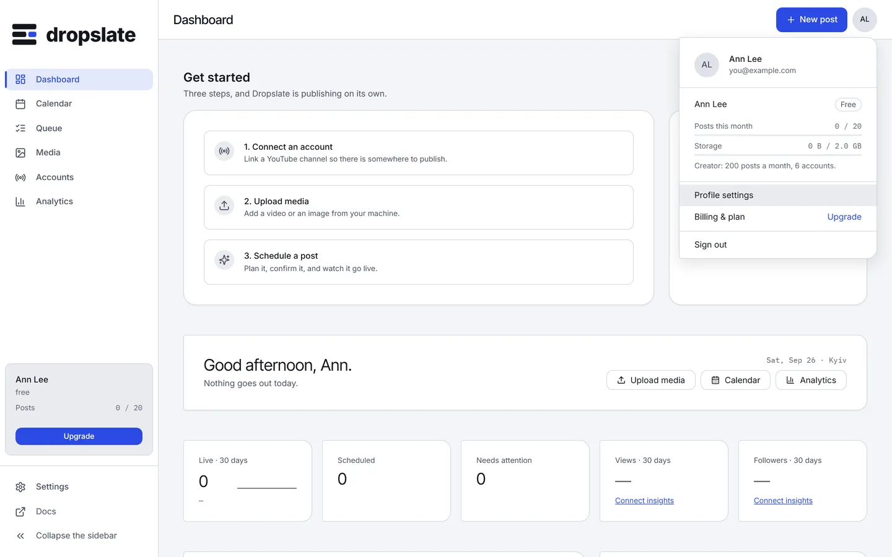
Task: Select Dashboard in the sidebar
Action: (x=79, y=79)
